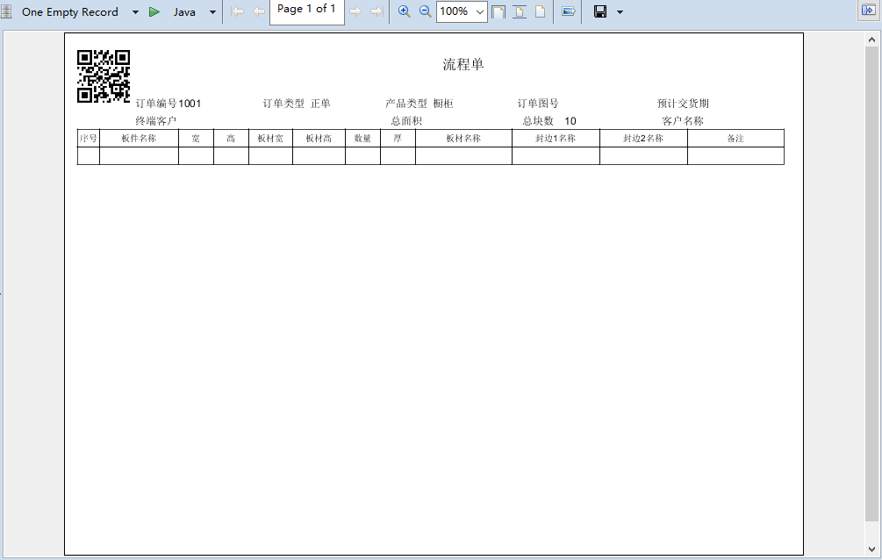882x560 pixels.
Task: Click the scroll down arrow of vertical scrollbar
Action: 871,549
